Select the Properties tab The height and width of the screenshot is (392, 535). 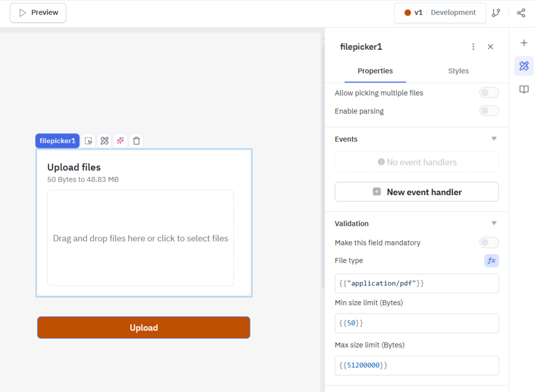tap(375, 71)
